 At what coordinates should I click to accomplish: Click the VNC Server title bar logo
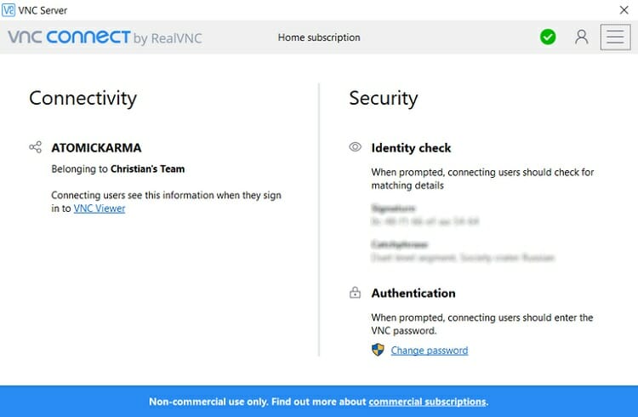click(9, 9)
